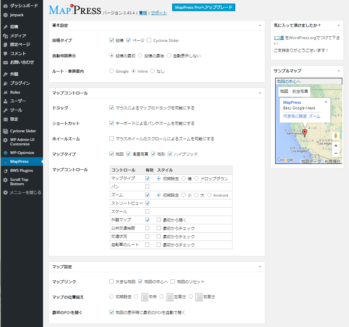349x327 pixels.
Task: Select the 右寄せ right alignment icon
Action: pos(199,297)
